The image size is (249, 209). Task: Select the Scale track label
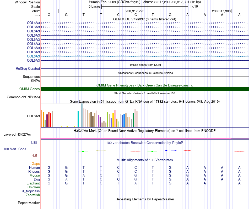[35, 7]
